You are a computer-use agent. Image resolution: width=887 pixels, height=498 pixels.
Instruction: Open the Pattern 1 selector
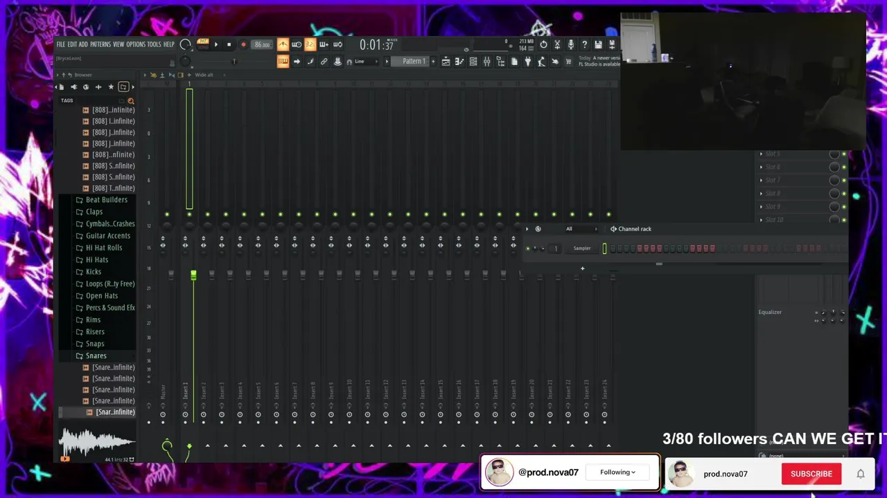414,62
